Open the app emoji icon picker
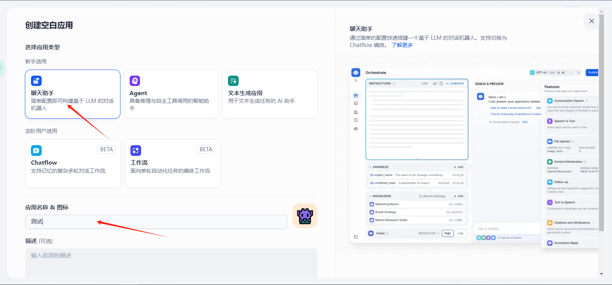612x285 pixels. 305,216
